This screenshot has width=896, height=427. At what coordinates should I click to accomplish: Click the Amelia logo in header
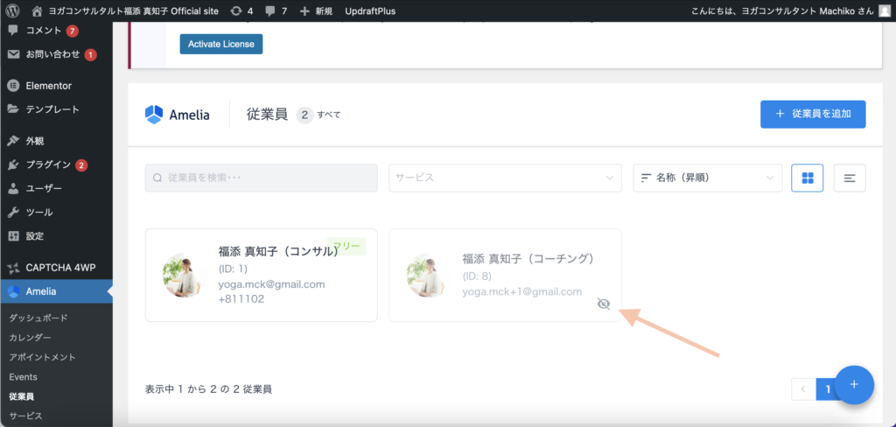coord(178,115)
